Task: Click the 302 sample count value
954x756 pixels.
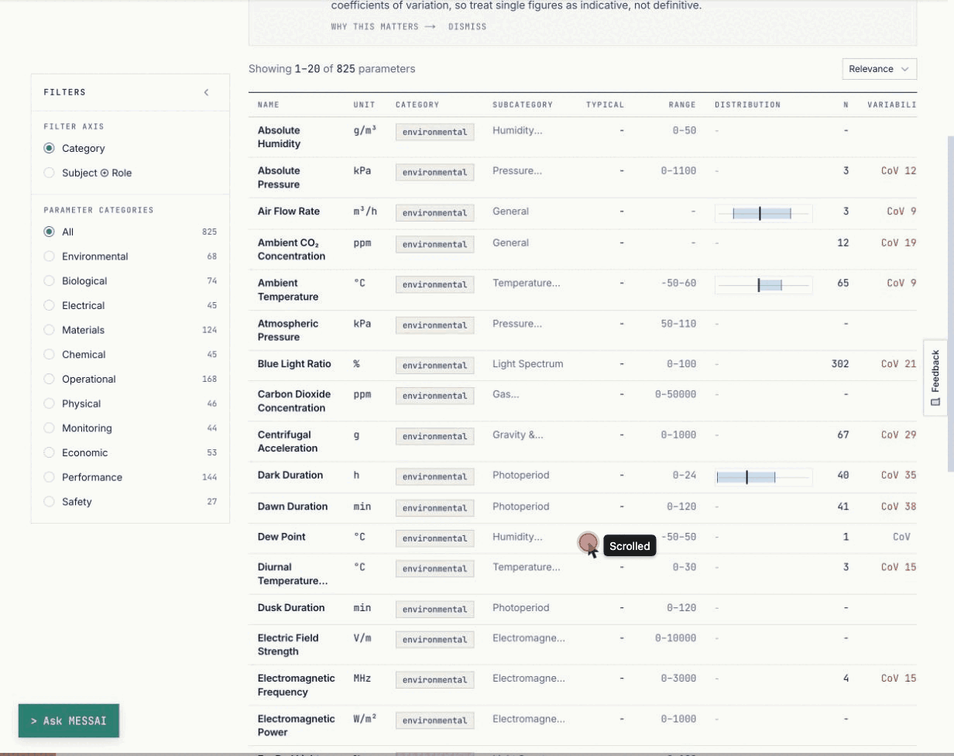Action: coord(840,364)
